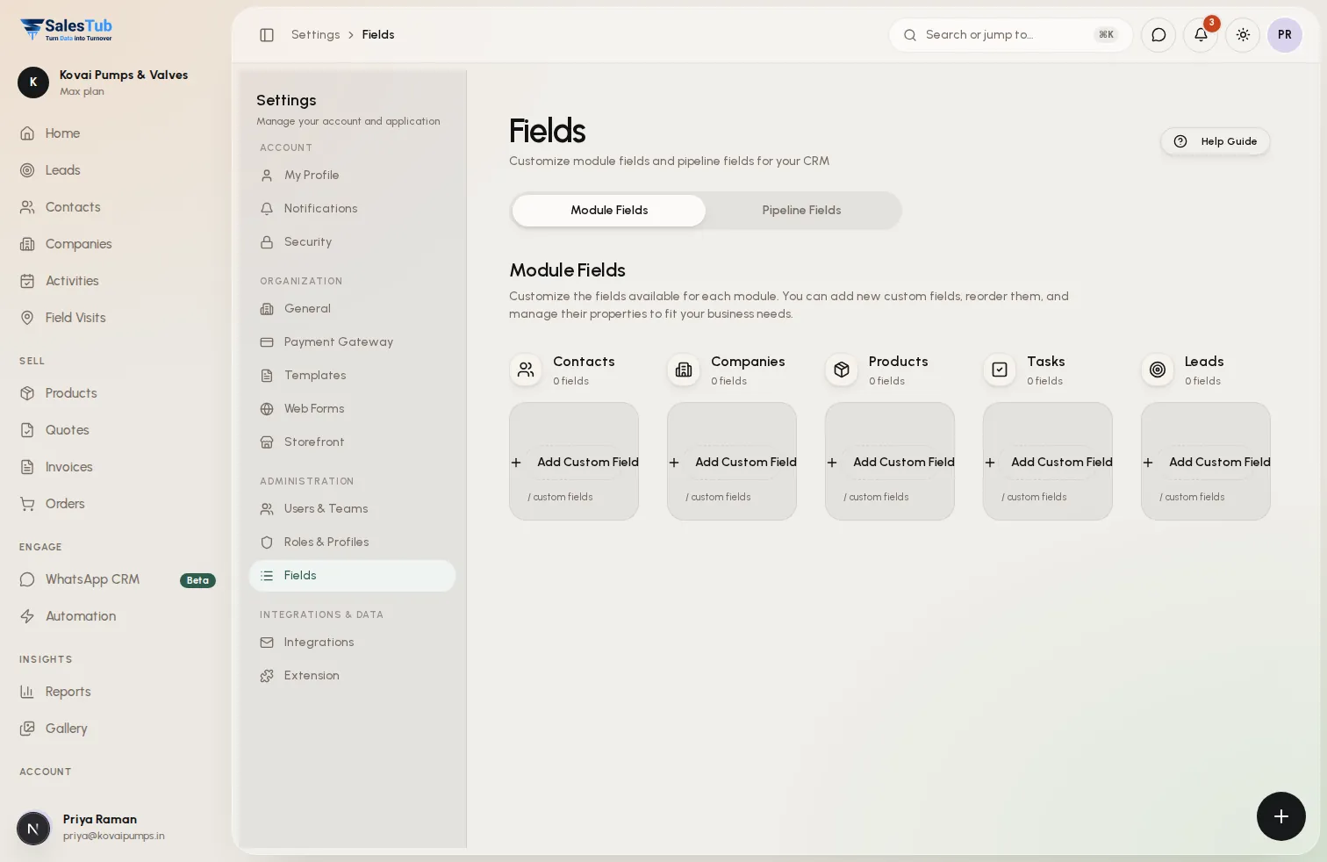This screenshot has width=1327, height=862.
Task: Click the Tasks module checkbox icon
Action: [x=1000, y=370]
